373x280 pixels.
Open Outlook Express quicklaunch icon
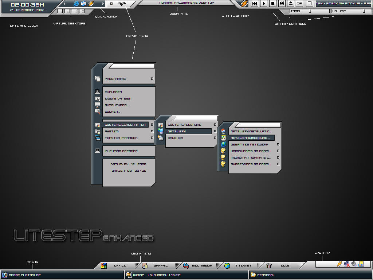pyautogui.click(x=83, y=4)
